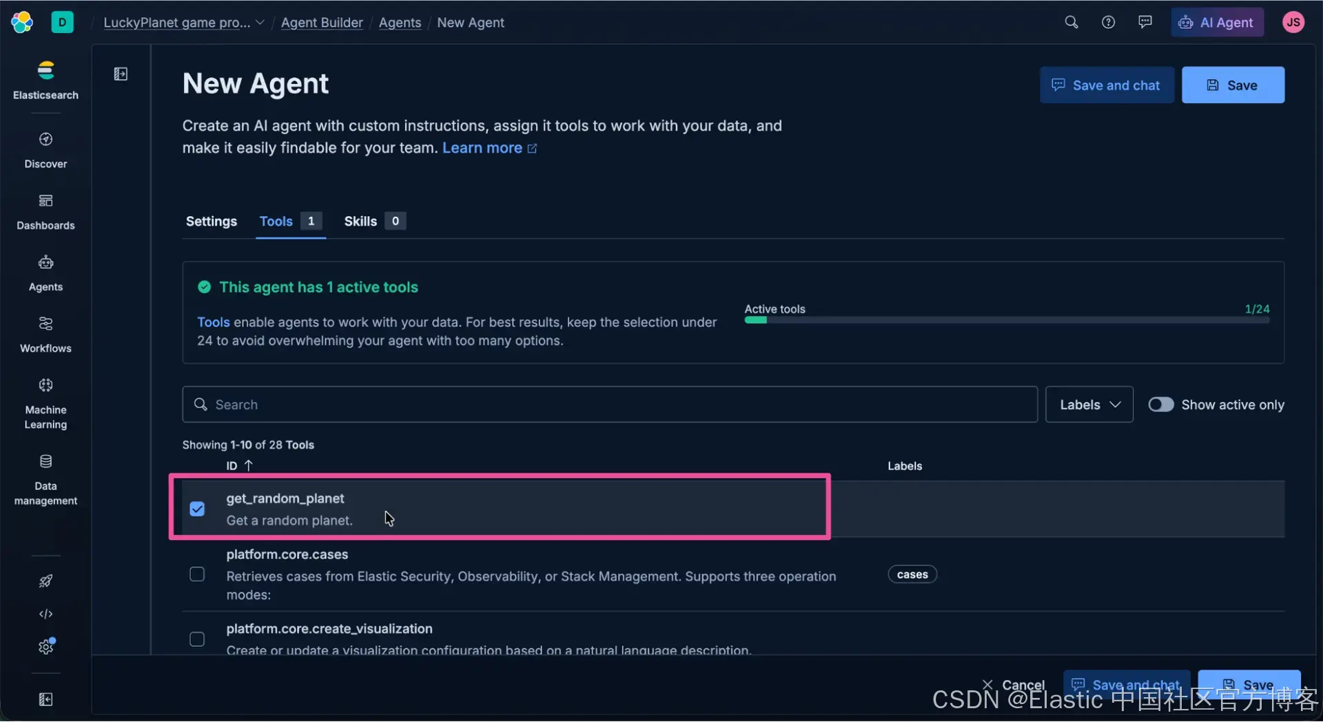The width and height of the screenshot is (1323, 722).
Task: Click the New Agent breadcrumb text
Action: 471,23
